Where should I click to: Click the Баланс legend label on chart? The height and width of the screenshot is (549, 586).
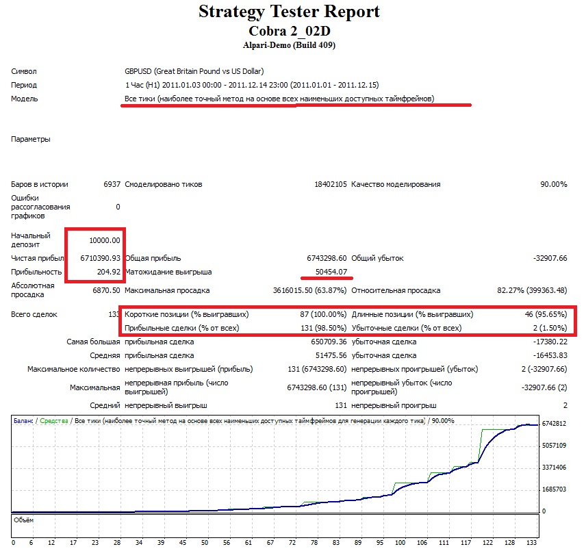click(x=24, y=421)
